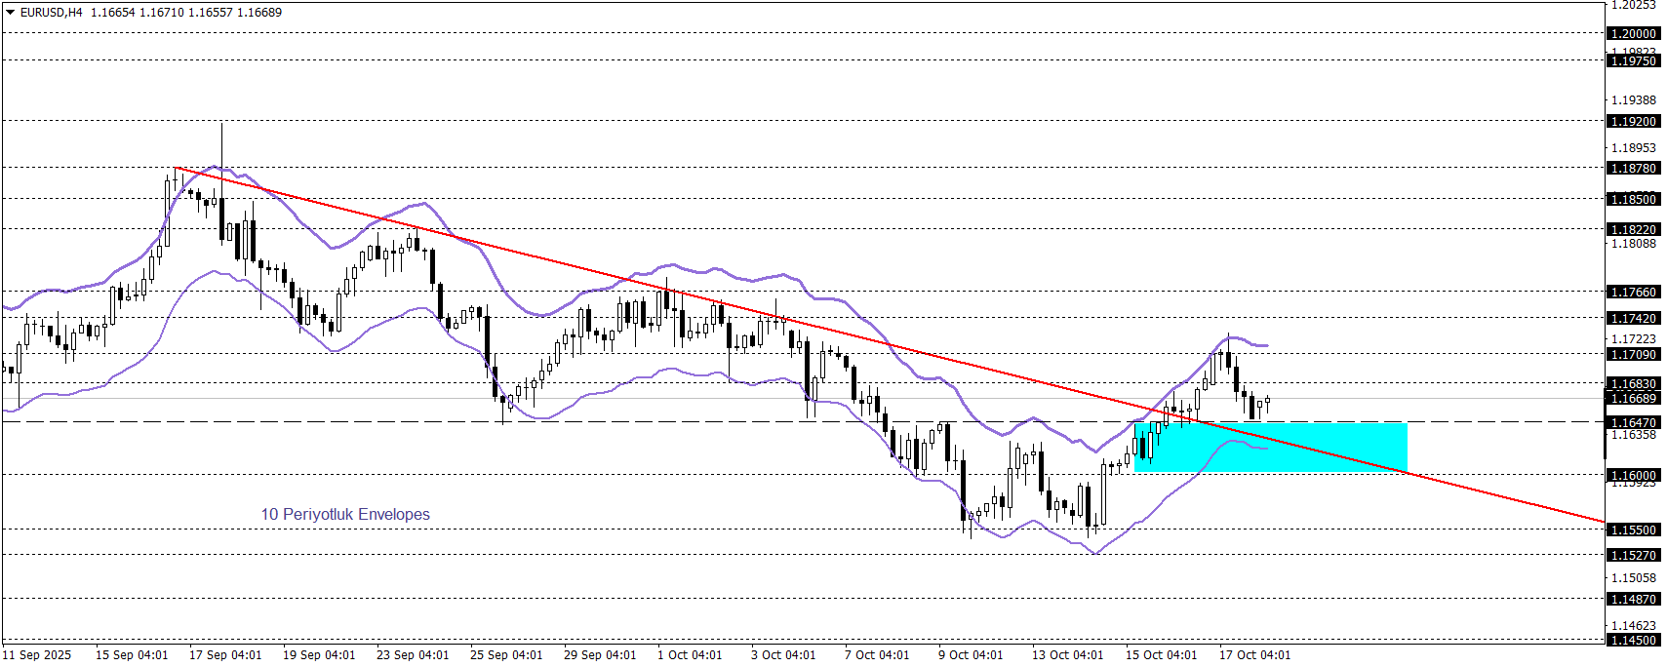Viewport: 1667px width, 667px height.
Task: Click the 1.19388 price scale value
Action: tap(1633, 100)
